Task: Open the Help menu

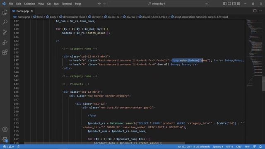Action: click(78, 4)
